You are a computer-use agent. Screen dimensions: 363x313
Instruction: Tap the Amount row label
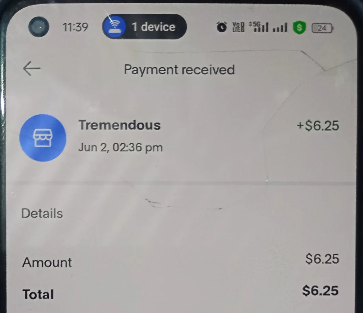point(47,263)
